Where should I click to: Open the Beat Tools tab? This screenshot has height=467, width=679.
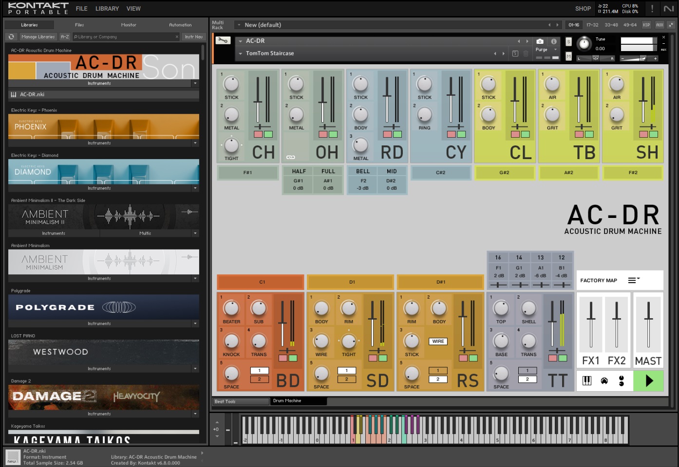coord(241,401)
